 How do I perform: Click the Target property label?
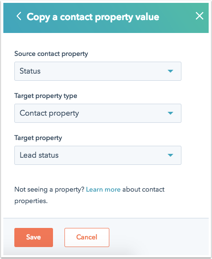(38, 138)
